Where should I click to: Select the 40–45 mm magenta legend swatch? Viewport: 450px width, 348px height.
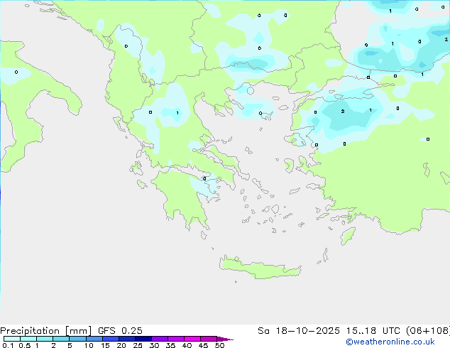(x=192, y=339)
